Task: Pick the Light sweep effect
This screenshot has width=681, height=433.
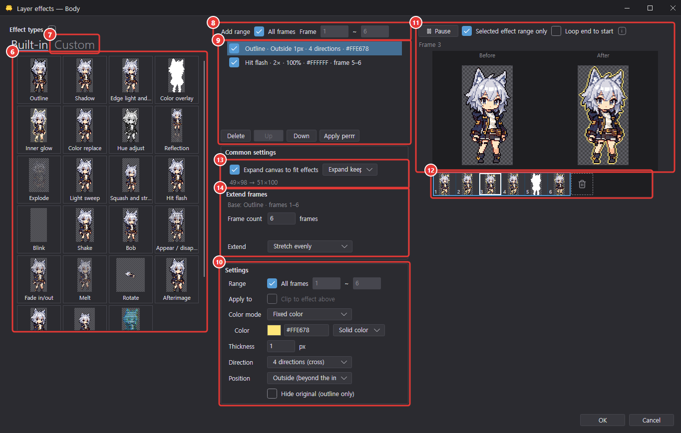Action: coord(85,179)
